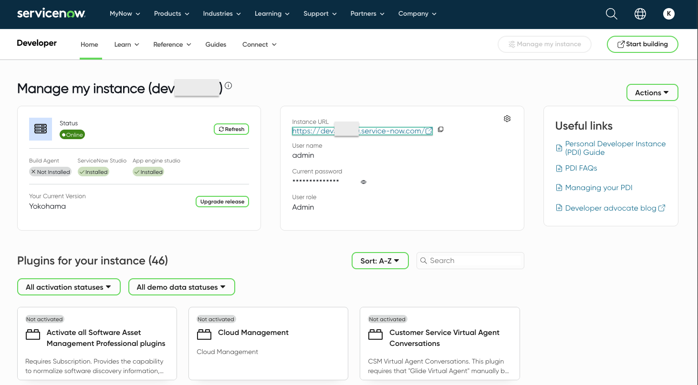Expand the Company menu

click(x=417, y=14)
